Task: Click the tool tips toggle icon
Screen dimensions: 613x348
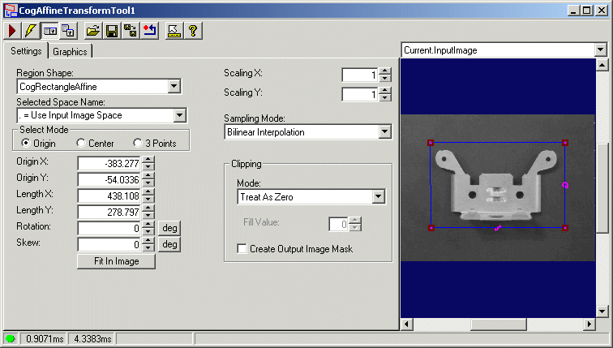Action: pos(174,31)
